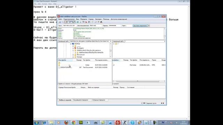Viewport: 223px width, 125px height.
Task: Switch to the Неудавшиеся передачи tab
Action: point(80,100)
